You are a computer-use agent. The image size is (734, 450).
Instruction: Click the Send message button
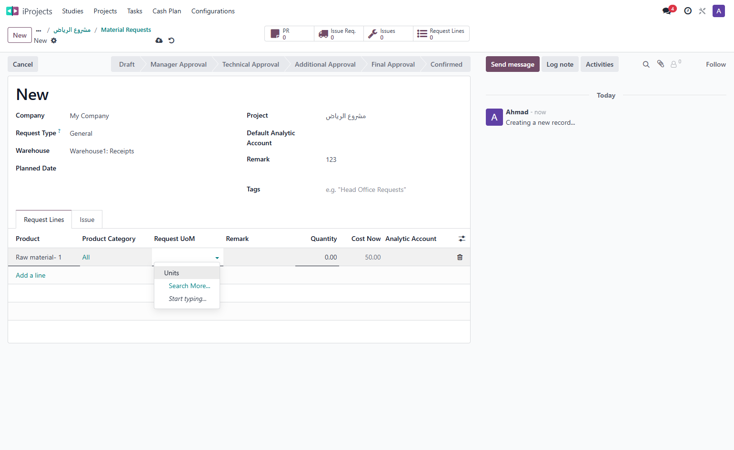pyautogui.click(x=513, y=64)
